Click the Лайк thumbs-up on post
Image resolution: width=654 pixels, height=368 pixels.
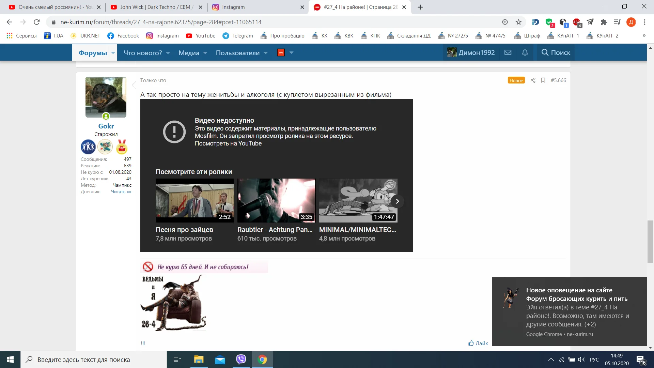point(478,343)
